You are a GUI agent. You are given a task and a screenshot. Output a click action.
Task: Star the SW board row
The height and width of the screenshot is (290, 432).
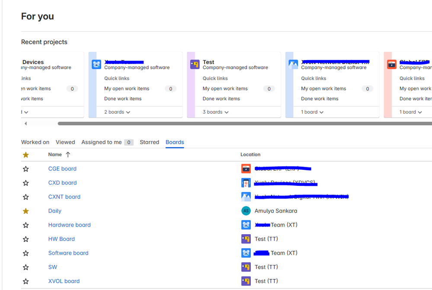(26, 267)
